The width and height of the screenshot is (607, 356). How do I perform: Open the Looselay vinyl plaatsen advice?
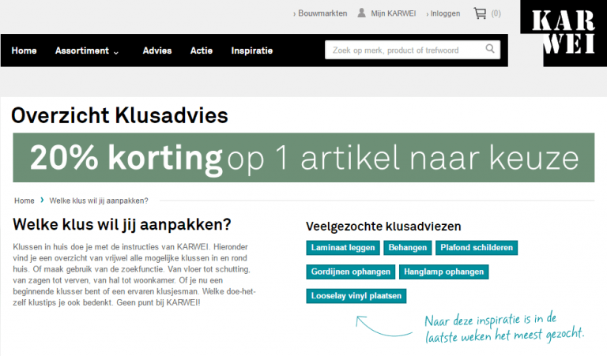(356, 296)
